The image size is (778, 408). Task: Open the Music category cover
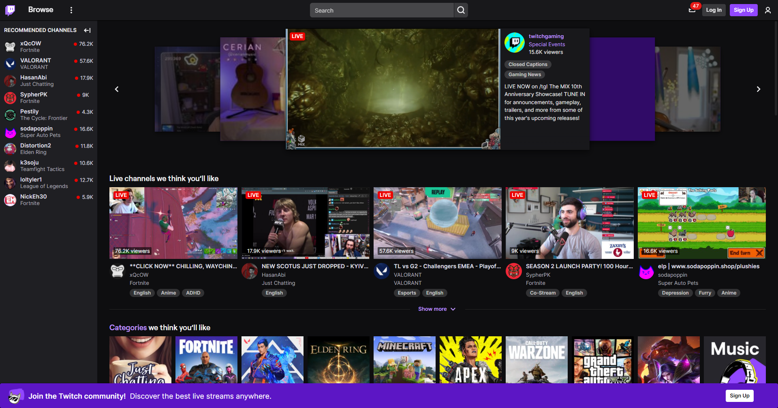[735, 360]
